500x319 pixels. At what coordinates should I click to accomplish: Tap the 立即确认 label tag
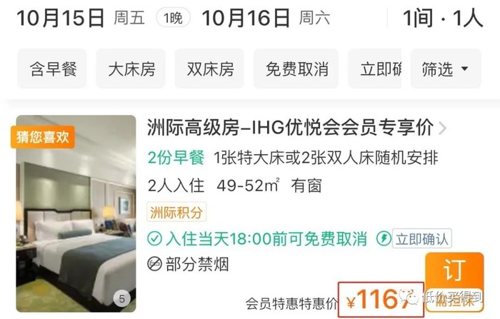pyautogui.click(x=422, y=238)
